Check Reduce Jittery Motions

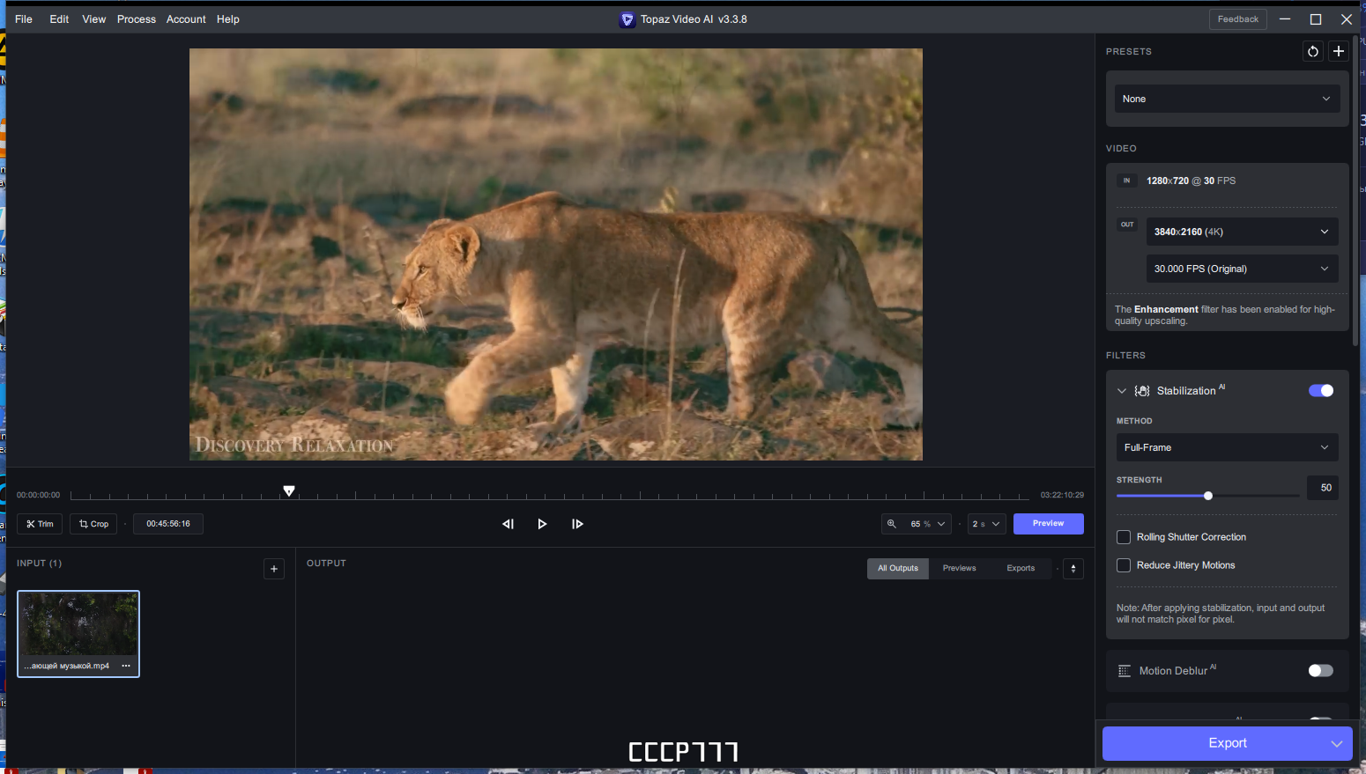point(1124,565)
